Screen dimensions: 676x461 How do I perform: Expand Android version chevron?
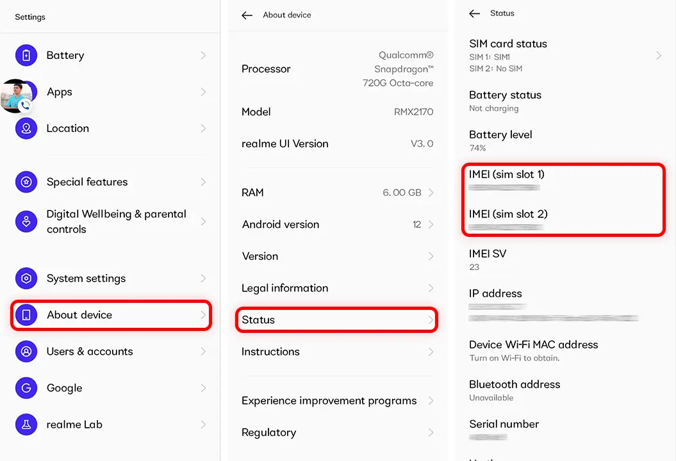(x=431, y=225)
